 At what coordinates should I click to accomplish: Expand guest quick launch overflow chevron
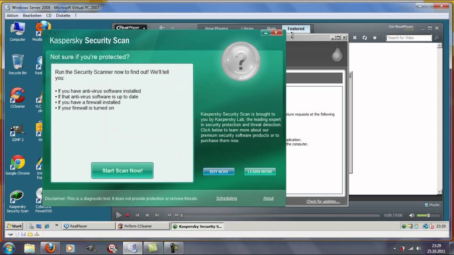click(56, 226)
